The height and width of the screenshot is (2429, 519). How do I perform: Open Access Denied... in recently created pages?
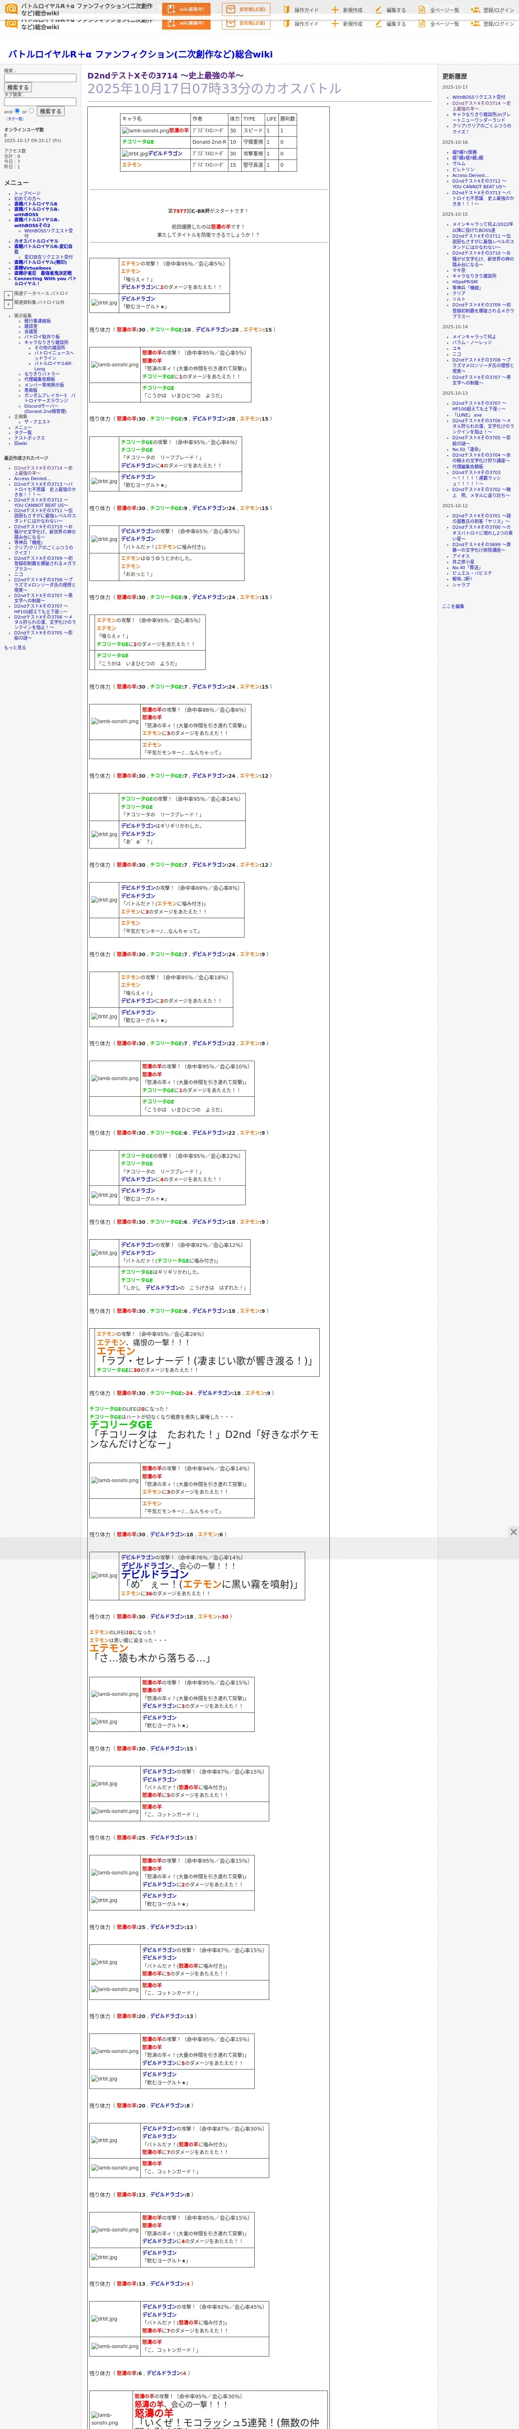pyautogui.click(x=32, y=478)
